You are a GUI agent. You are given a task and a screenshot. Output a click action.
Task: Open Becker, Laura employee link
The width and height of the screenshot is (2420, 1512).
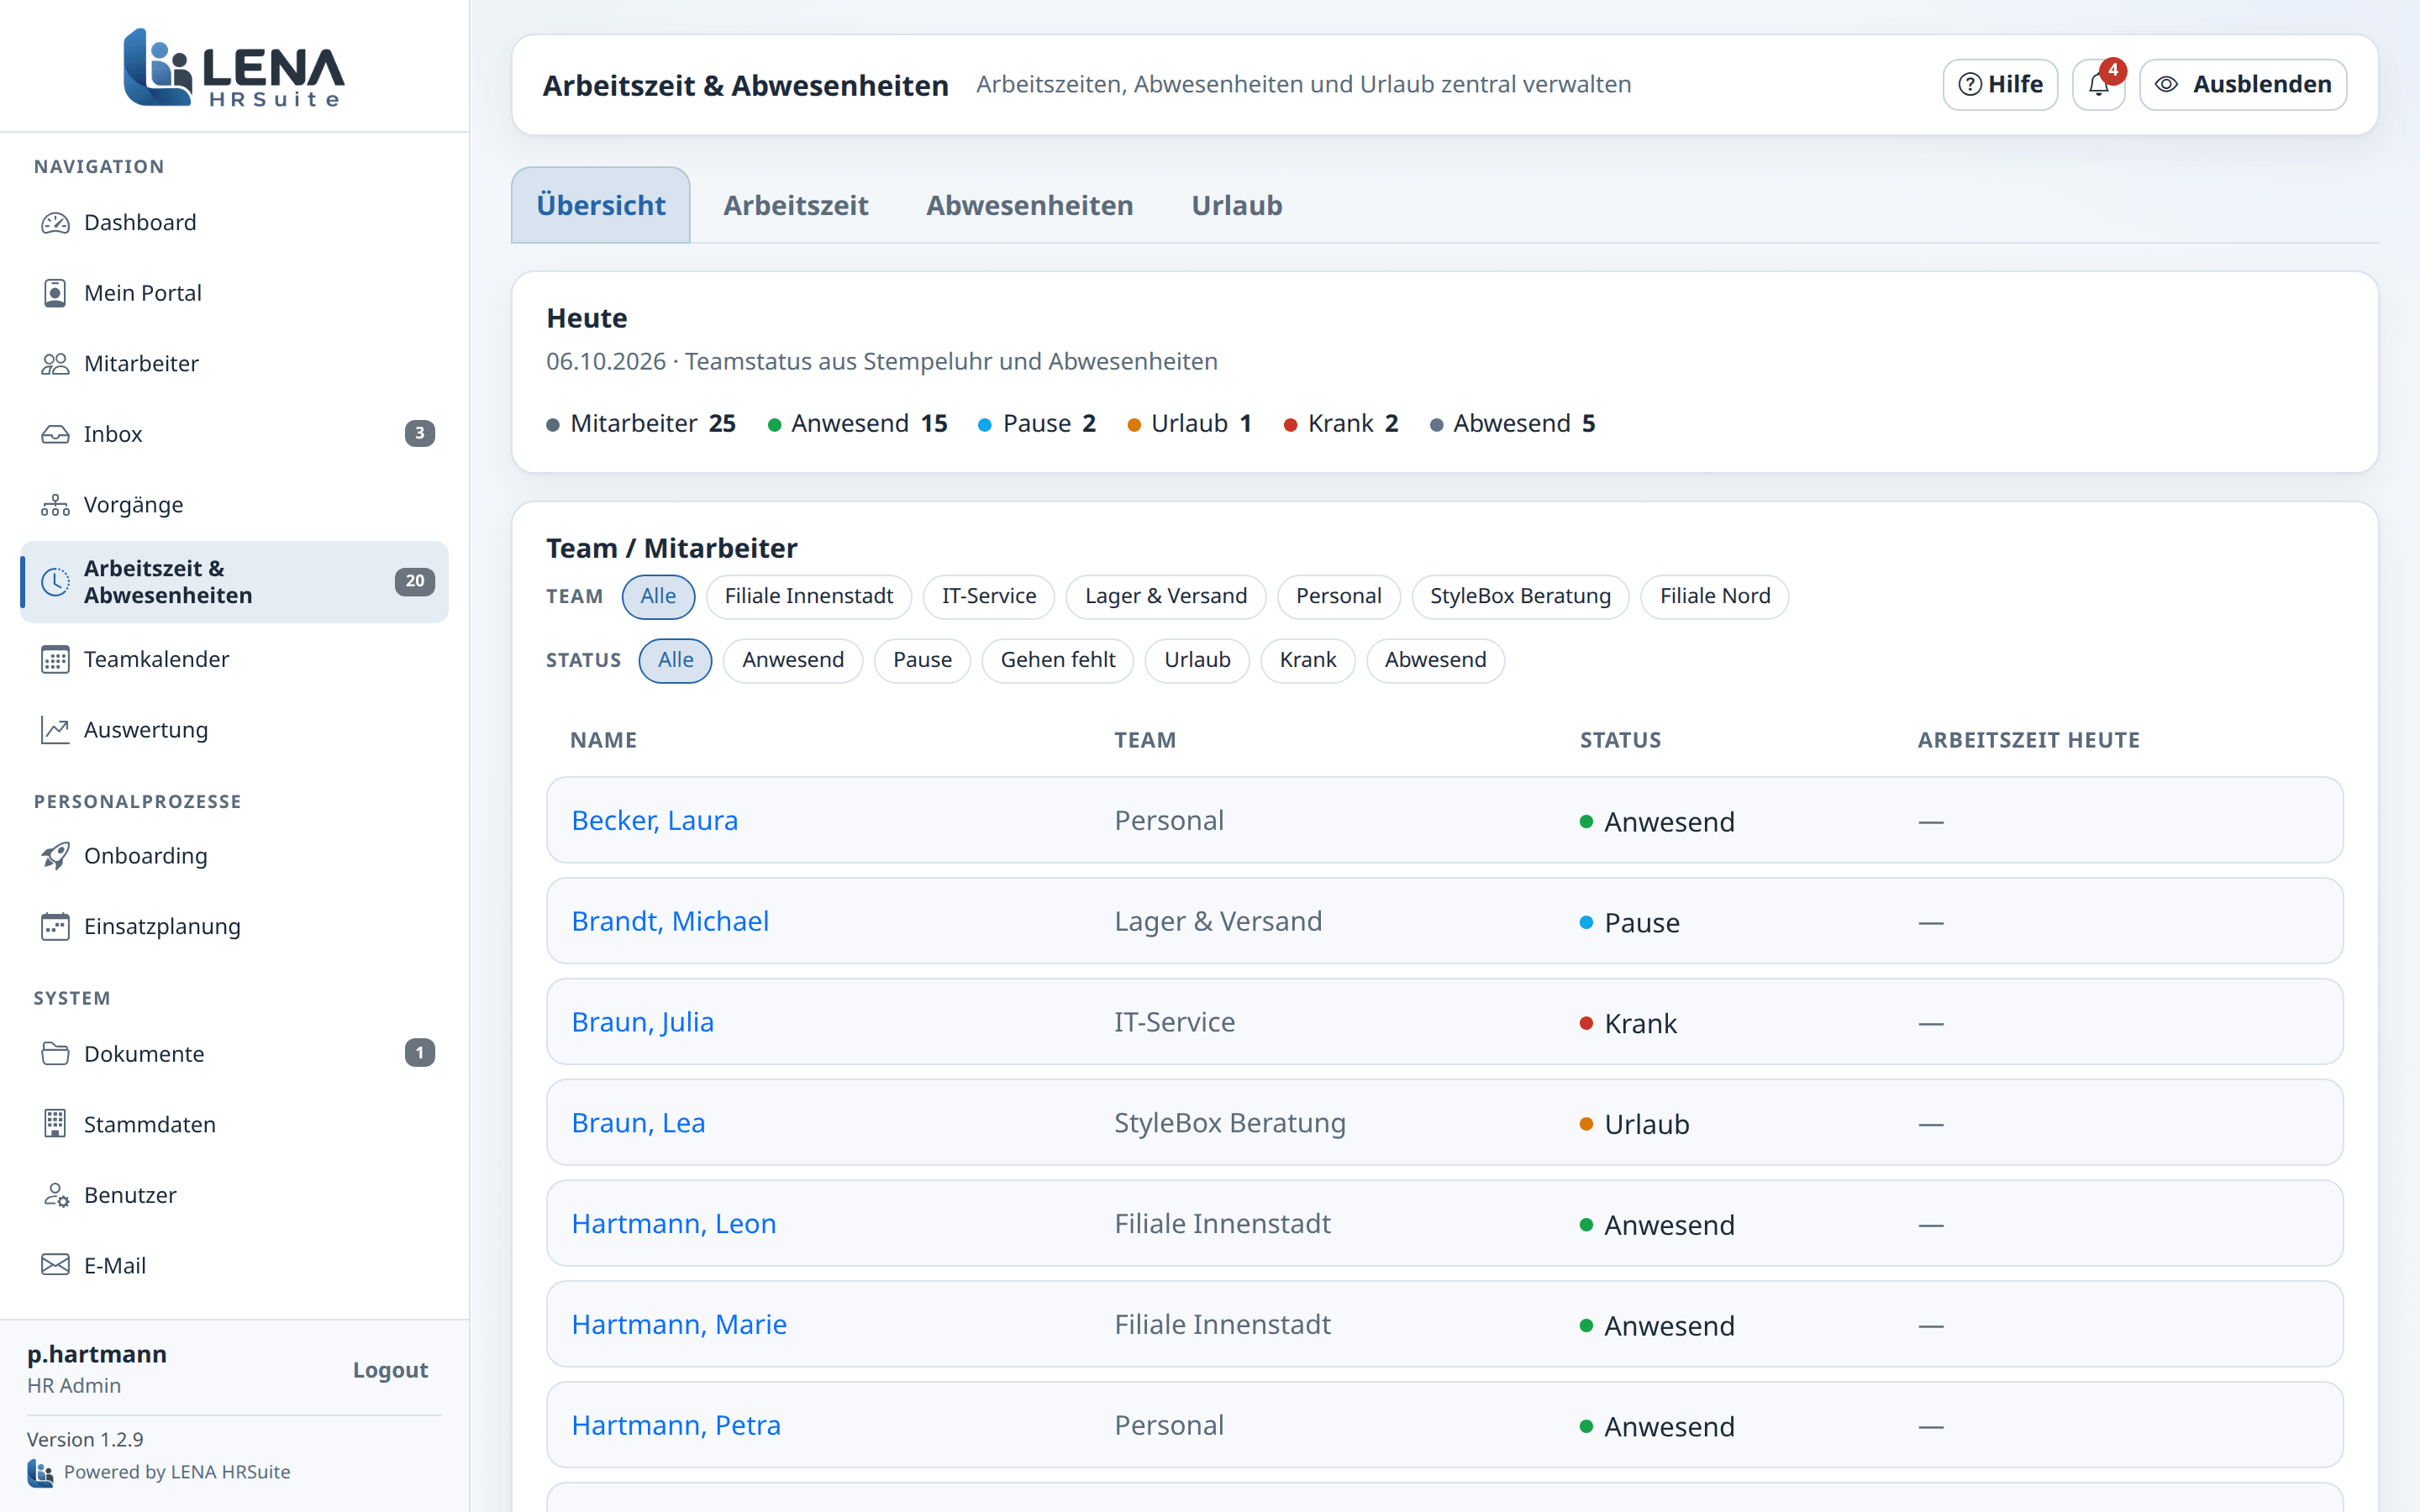pyautogui.click(x=654, y=820)
